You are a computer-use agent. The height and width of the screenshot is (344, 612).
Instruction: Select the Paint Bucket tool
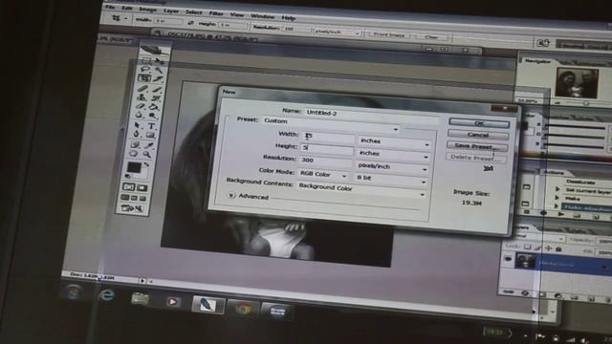tap(154, 106)
